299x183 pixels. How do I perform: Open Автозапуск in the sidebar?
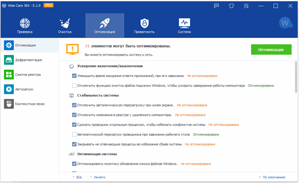pyautogui.click(x=24, y=89)
